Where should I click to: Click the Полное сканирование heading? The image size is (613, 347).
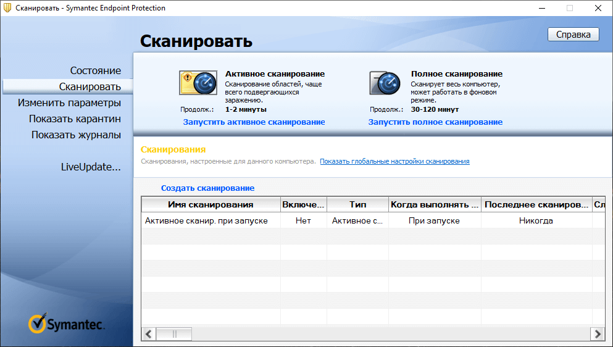(457, 74)
